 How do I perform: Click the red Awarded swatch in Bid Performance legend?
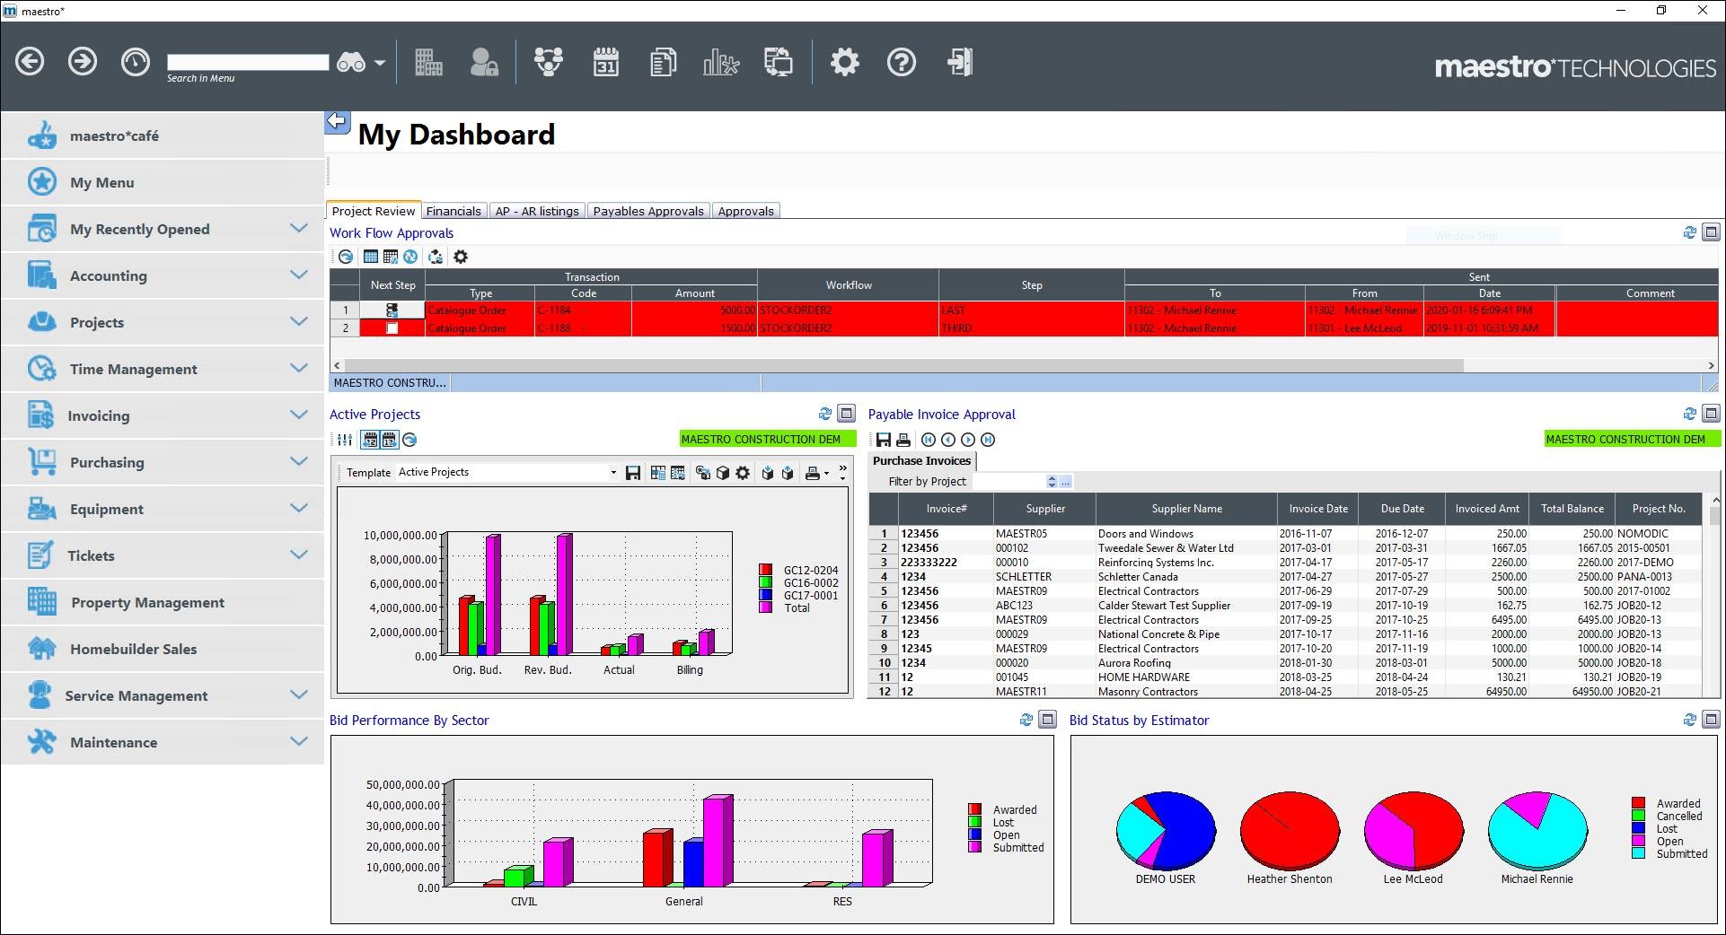974,809
